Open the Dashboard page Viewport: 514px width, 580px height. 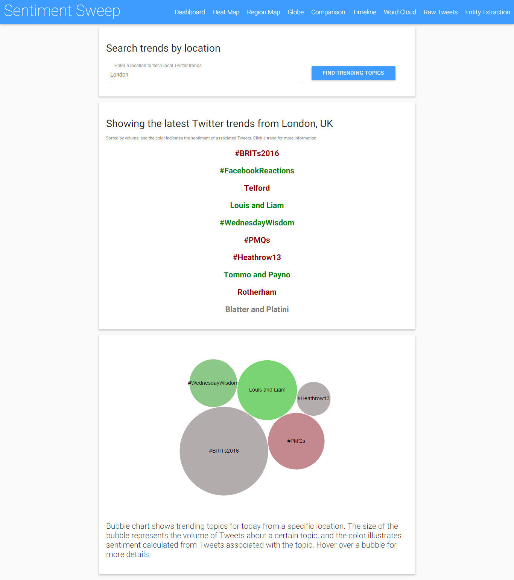click(190, 12)
